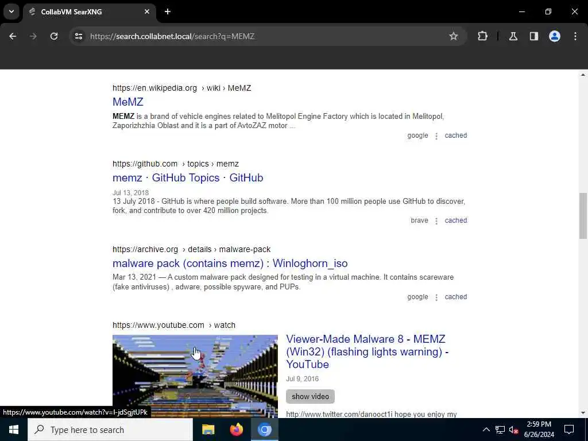View site information icon in address bar
Screen dimensions: 588x441
78,36
